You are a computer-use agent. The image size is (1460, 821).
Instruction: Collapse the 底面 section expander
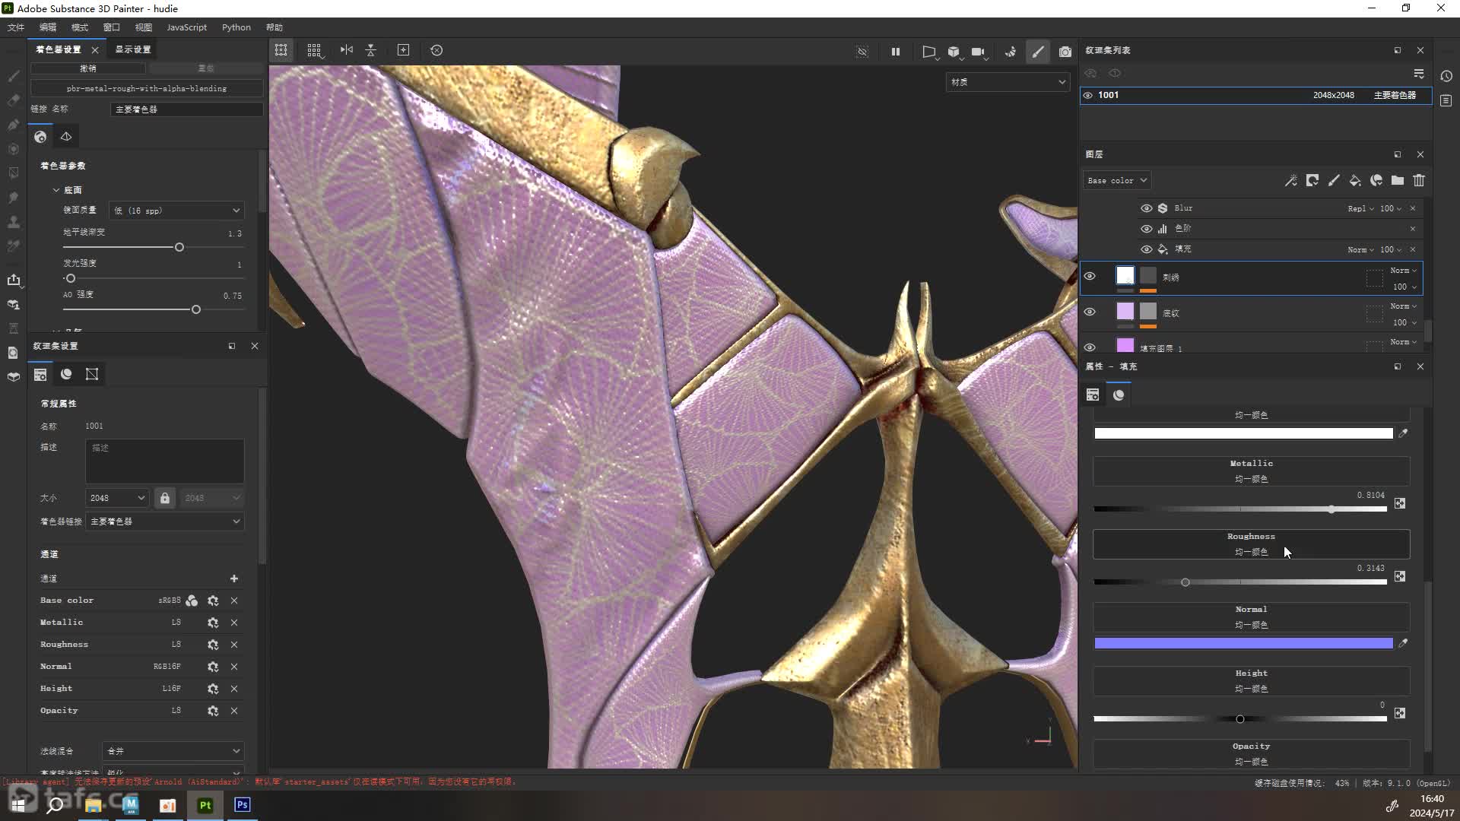[x=56, y=190]
